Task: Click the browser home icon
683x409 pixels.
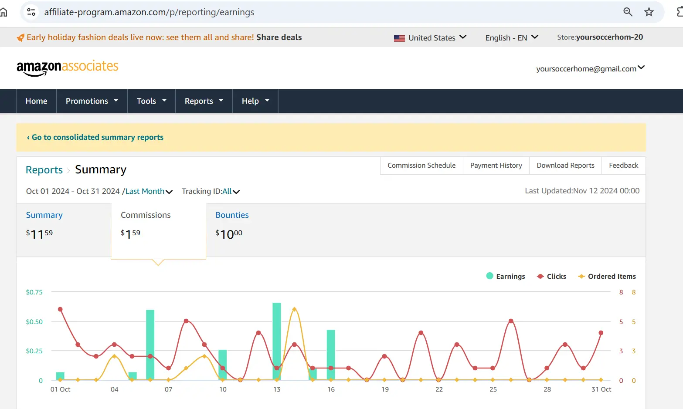Action: coord(3,12)
